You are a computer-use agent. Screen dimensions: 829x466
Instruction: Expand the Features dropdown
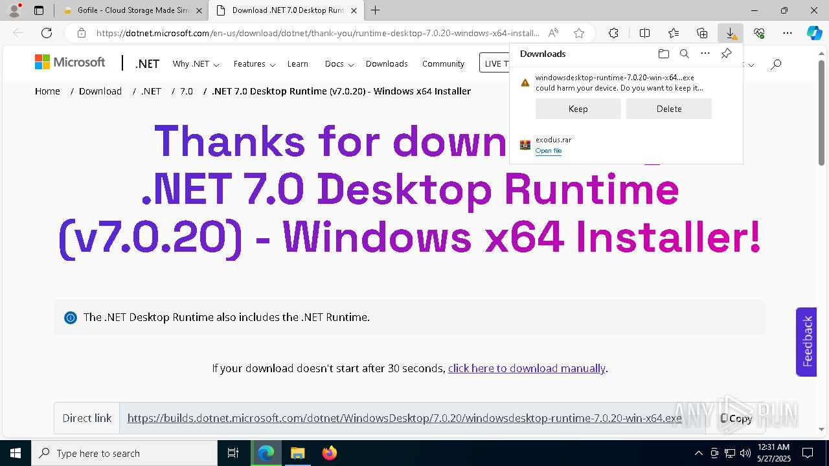pos(254,64)
